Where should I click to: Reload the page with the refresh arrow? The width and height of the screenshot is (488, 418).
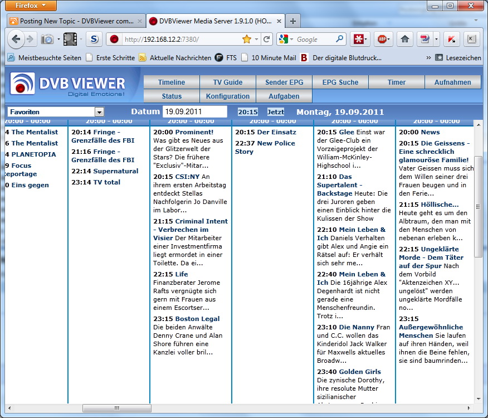[x=266, y=39]
